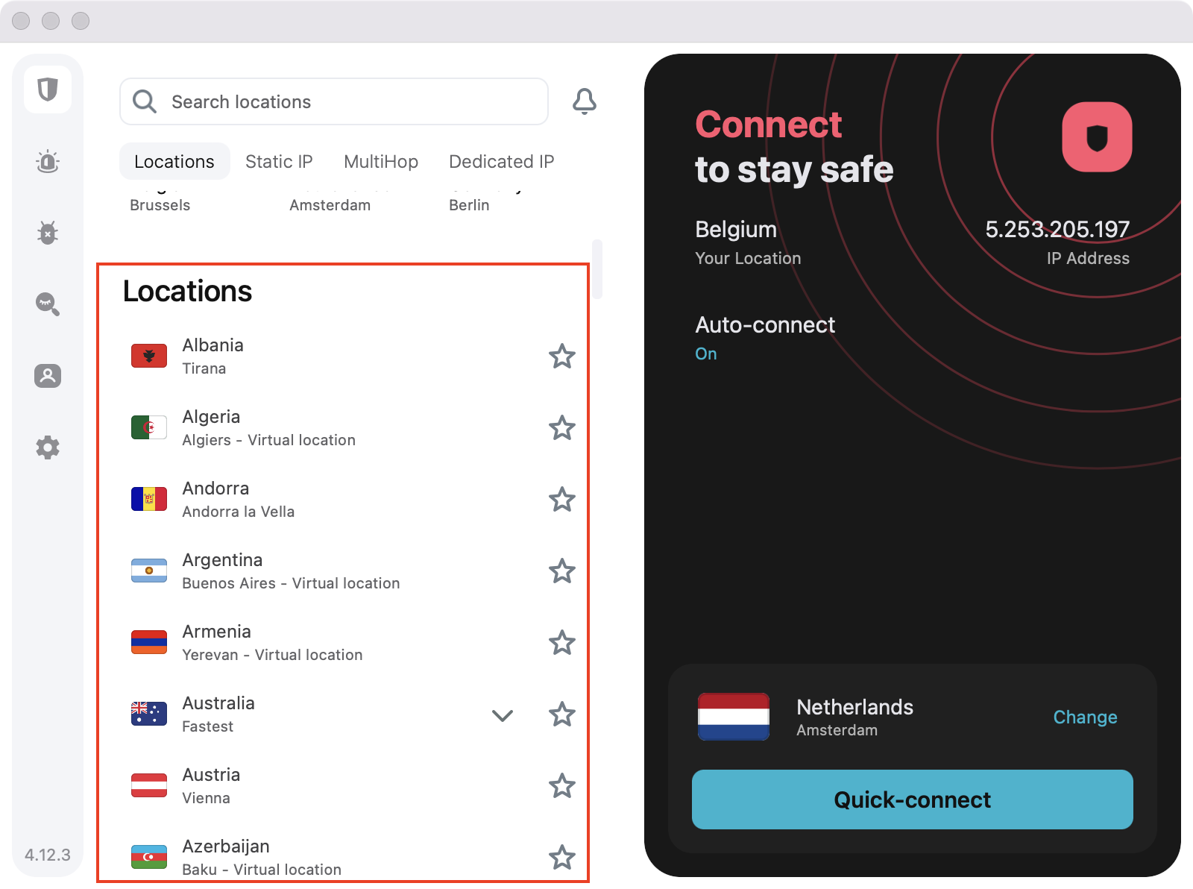
Task: Mark Austria as favorite with star
Action: pos(562,786)
